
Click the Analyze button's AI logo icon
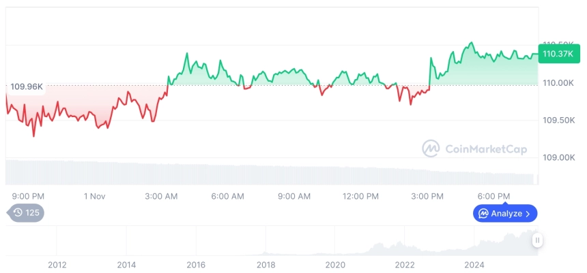click(x=483, y=214)
